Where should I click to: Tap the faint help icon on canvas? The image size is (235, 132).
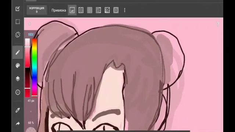point(218,24)
